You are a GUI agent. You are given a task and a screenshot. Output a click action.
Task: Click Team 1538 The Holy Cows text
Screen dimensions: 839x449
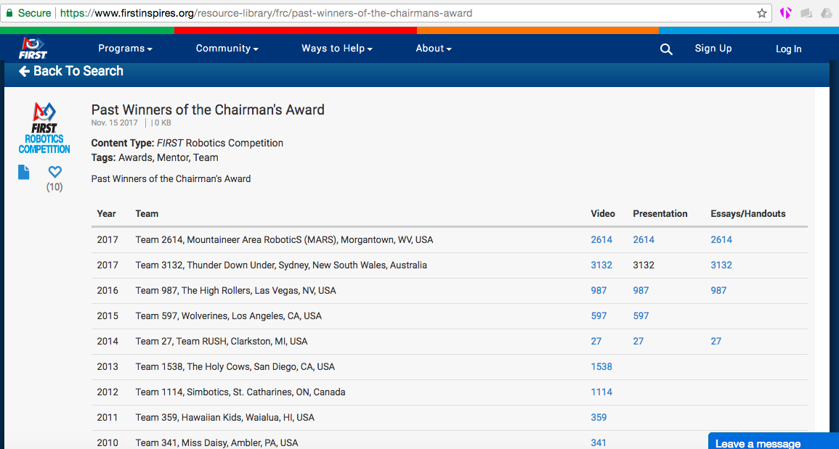(x=235, y=367)
